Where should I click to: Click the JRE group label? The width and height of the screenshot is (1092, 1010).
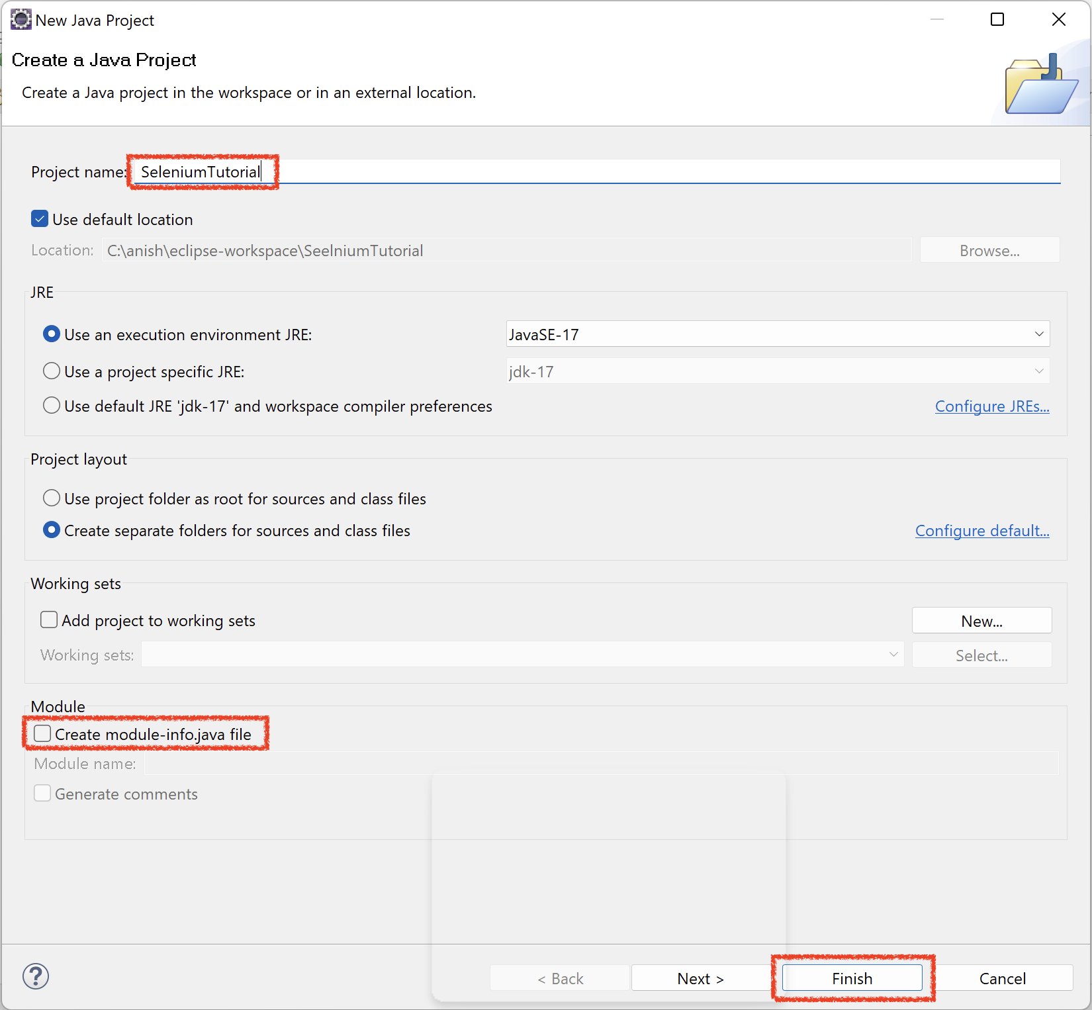click(42, 292)
